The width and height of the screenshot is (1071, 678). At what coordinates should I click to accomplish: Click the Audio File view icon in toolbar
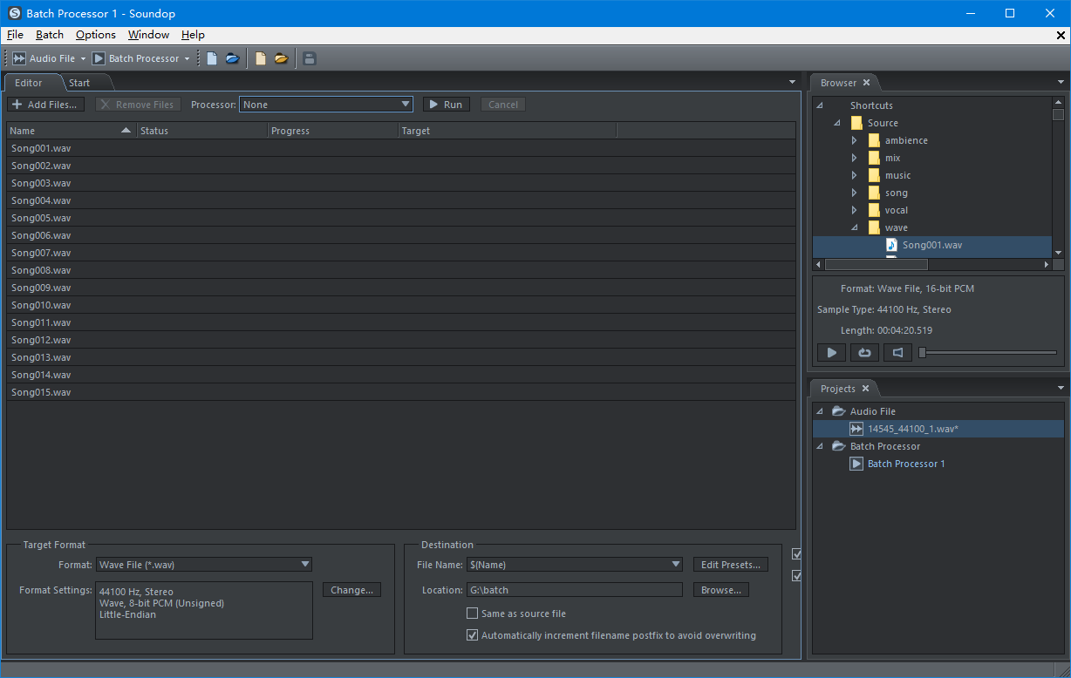tap(19, 58)
